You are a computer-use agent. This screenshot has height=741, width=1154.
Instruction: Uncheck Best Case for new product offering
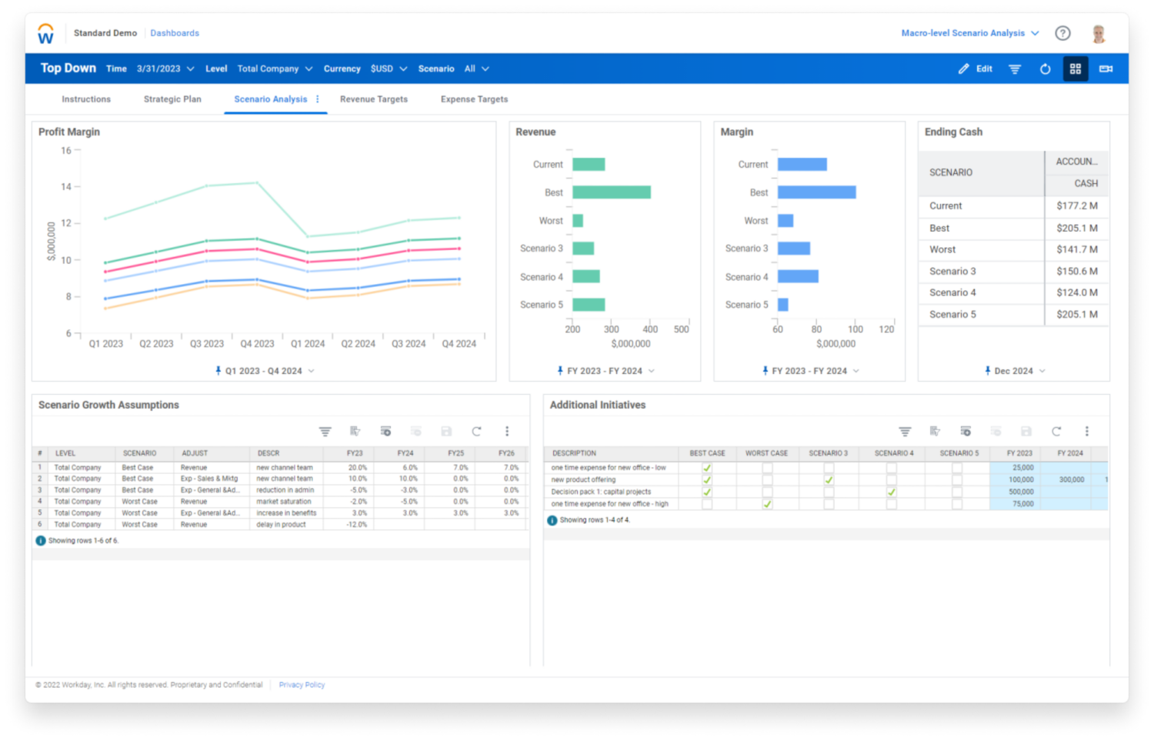pyautogui.click(x=707, y=480)
